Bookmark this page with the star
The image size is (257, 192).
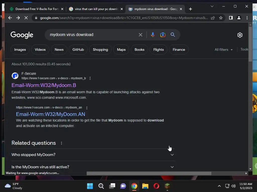[221, 18]
